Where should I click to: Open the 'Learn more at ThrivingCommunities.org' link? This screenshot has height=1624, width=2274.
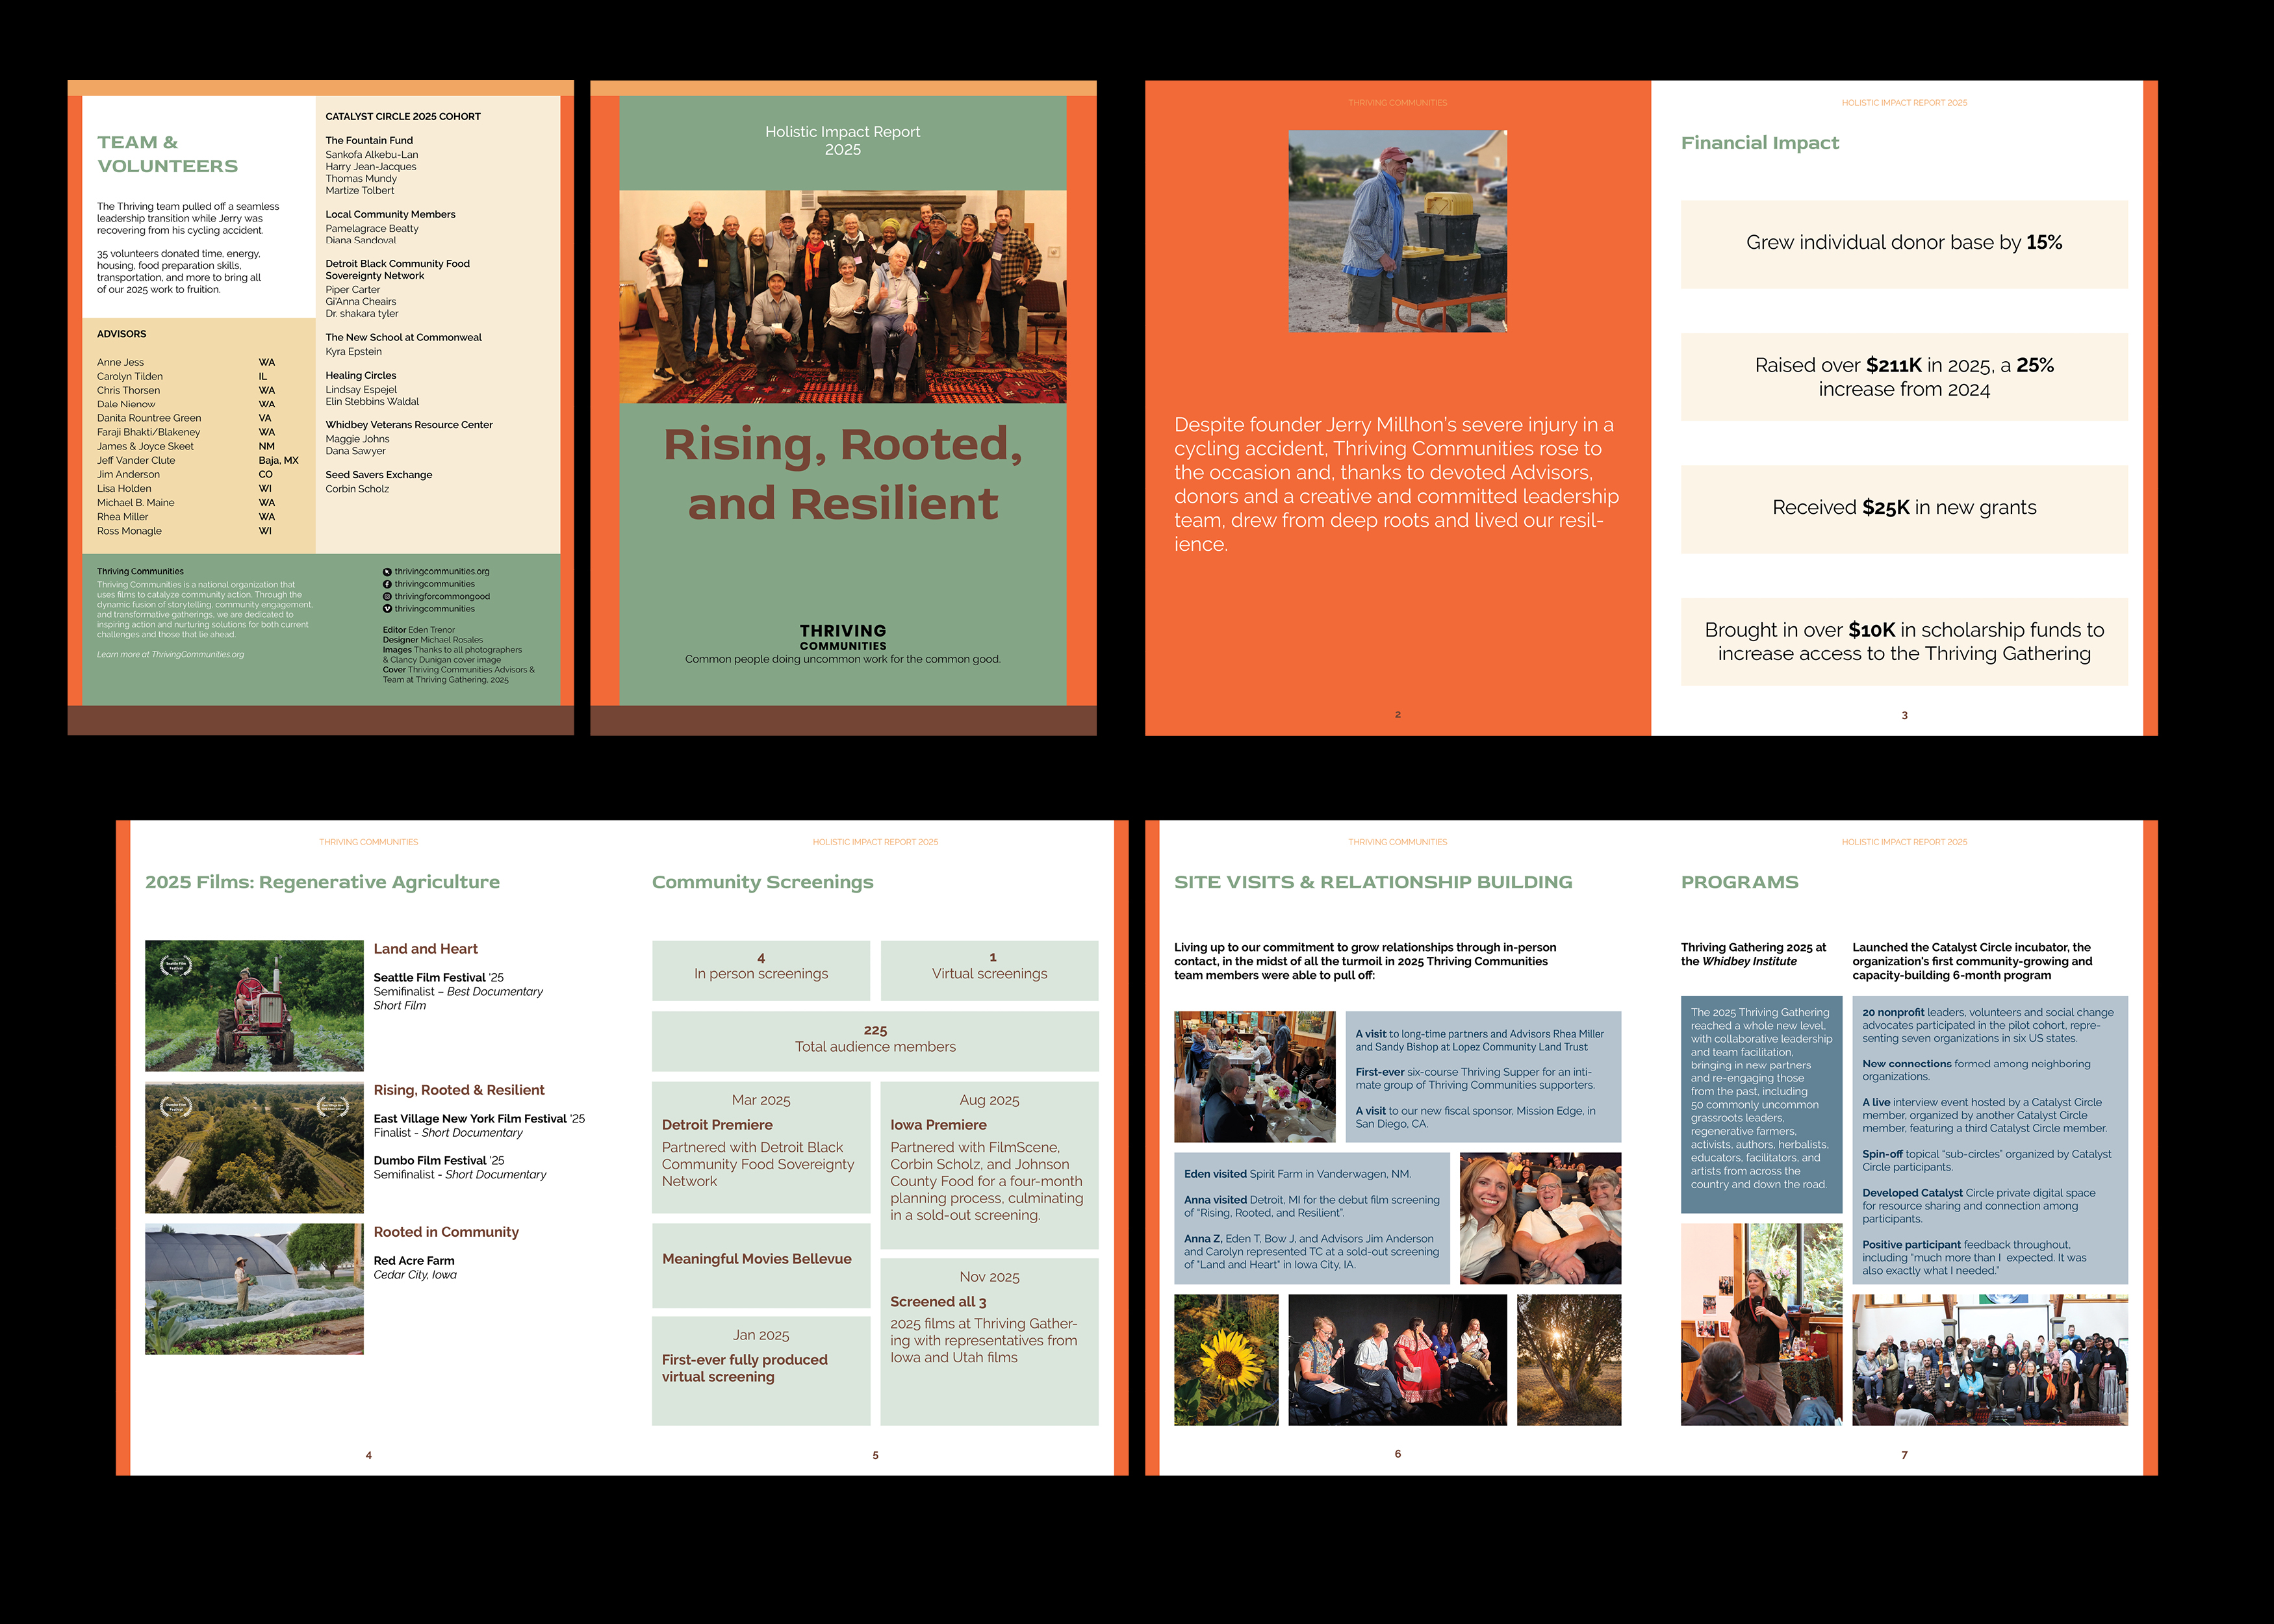click(x=170, y=655)
